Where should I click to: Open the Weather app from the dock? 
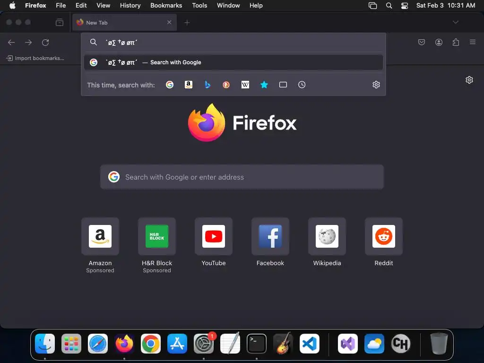click(374, 344)
